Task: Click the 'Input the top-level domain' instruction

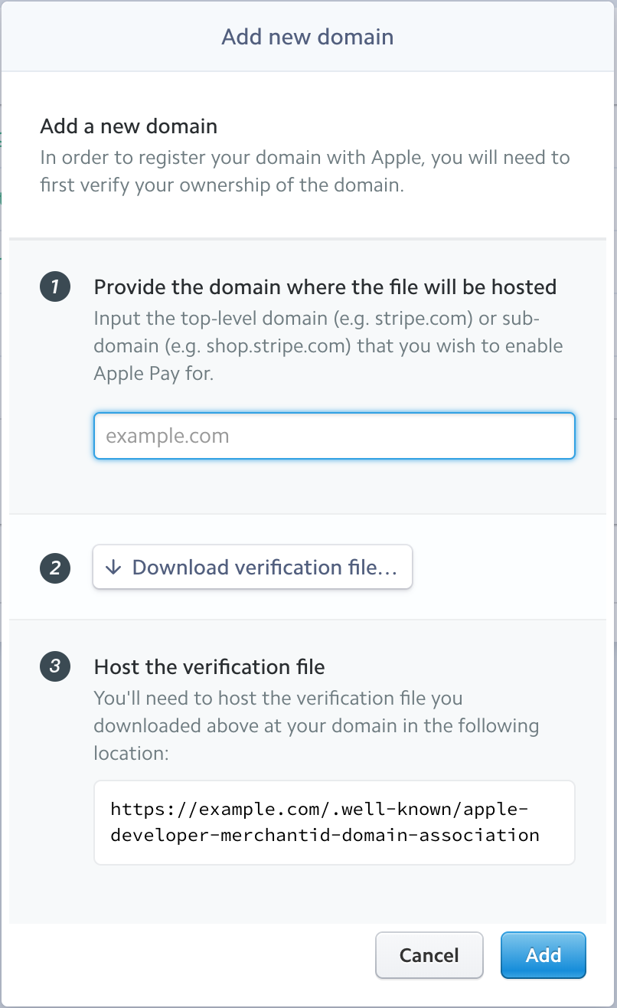Action: click(x=328, y=345)
